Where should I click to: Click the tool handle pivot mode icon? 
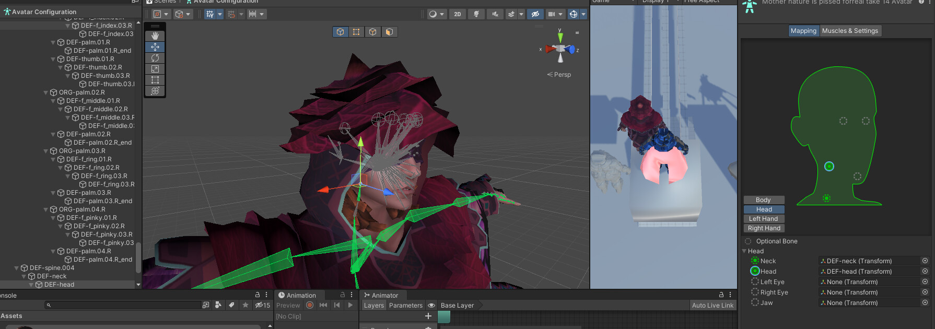tap(157, 14)
